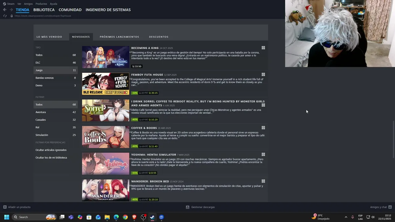395x222 pixels.
Task: Select Todos under FILTRAR
Action: (56, 105)
